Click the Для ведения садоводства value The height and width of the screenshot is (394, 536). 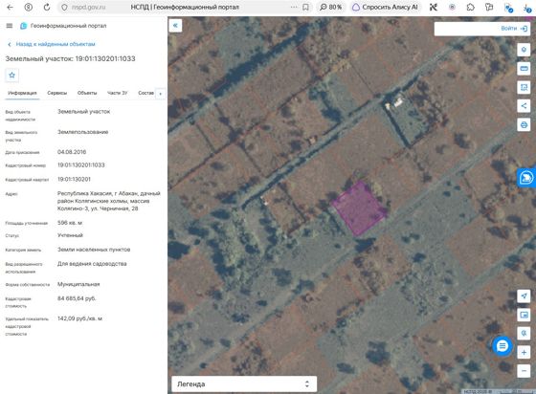pos(92,264)
